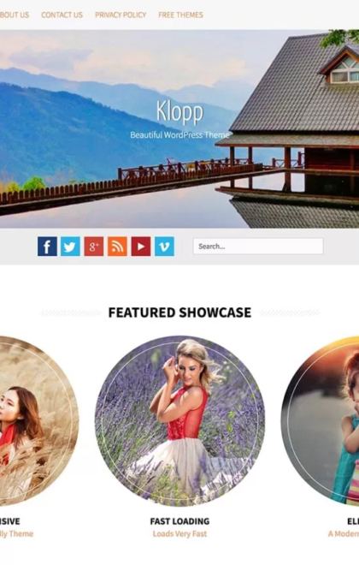359x565 pixels.
Task: Open the Featured Showcase section heading
Action: (x=179, y=312)
